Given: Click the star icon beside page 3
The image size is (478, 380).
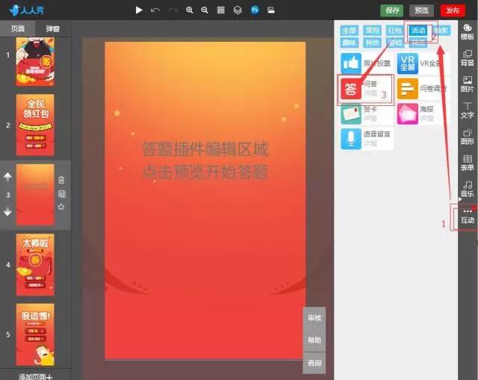Looking at the screenshot, I should (x=61, y=207).
